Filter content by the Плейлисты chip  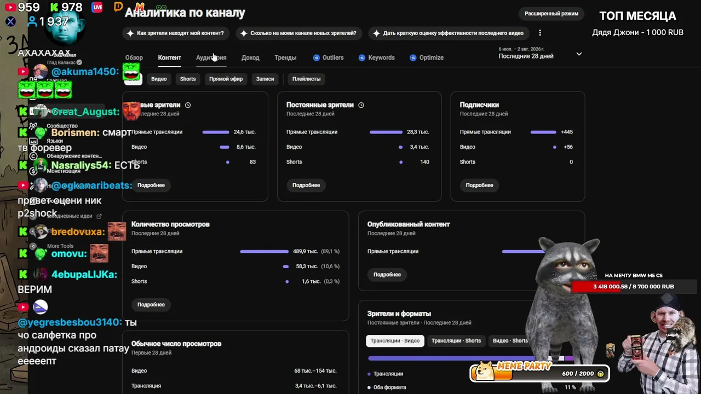pyautogui.click(x=306, y=79)
